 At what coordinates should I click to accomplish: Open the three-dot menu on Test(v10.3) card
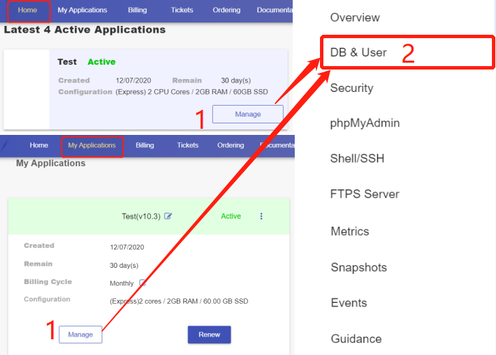pos(261,217)
